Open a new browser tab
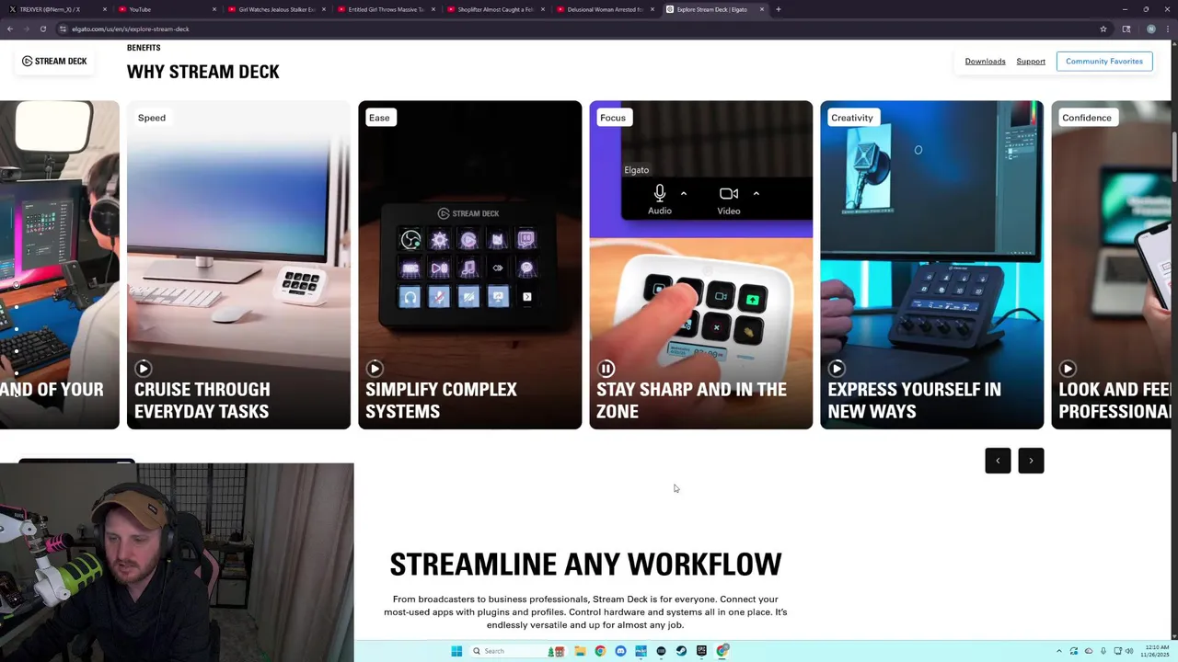The height and width of the screenshot is (662, 1178). click(779, 9)
